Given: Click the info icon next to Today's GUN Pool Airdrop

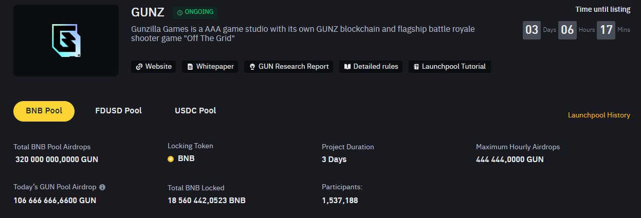Looking at the screenshot, I should [102, 187].
